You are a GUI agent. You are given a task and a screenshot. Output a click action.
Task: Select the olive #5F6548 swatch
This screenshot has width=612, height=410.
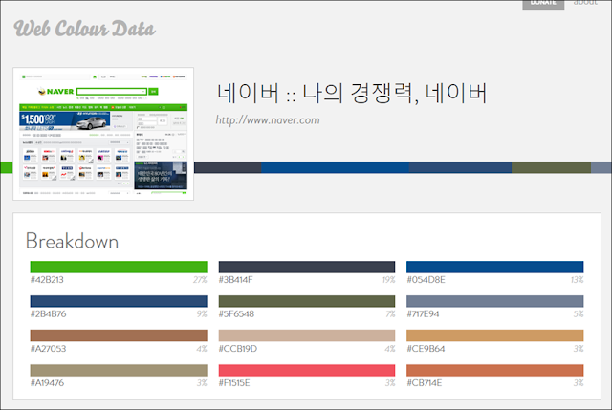307,301
